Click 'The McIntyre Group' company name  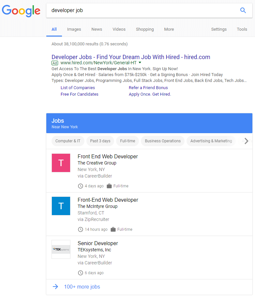97,206
